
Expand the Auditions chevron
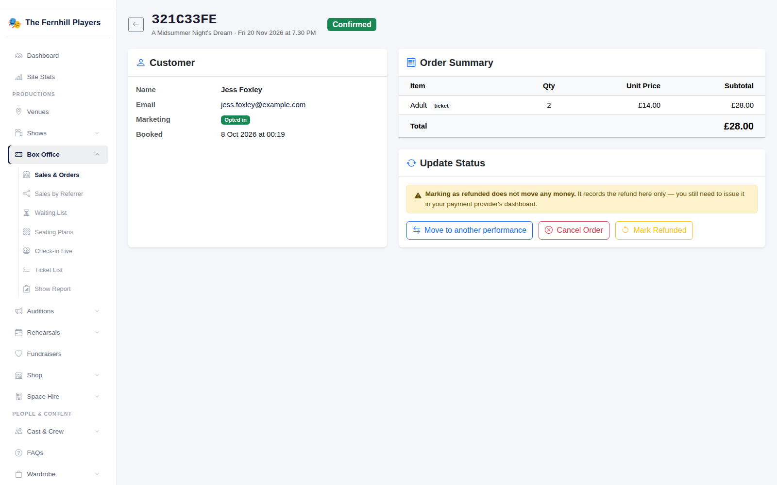[x=97, y=311]
